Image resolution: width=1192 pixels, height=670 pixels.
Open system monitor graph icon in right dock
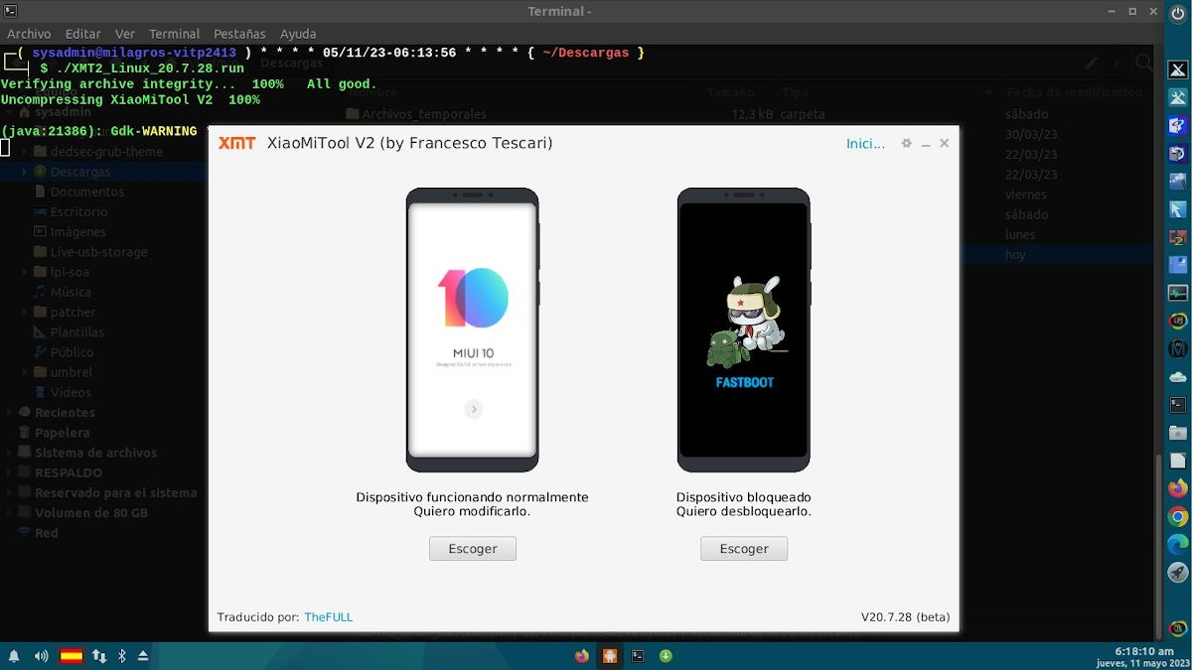click(1178, 293)
